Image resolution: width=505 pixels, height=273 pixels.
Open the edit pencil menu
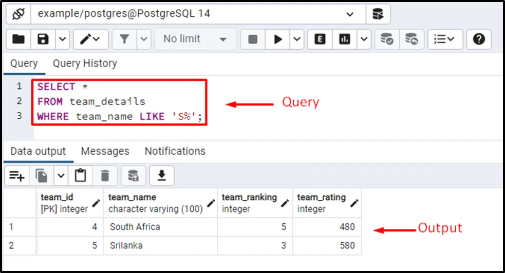pos(90,39)
